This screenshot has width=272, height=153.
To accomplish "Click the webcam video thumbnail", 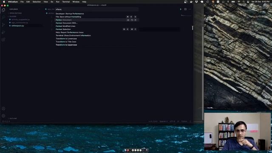I will (238, 131).
